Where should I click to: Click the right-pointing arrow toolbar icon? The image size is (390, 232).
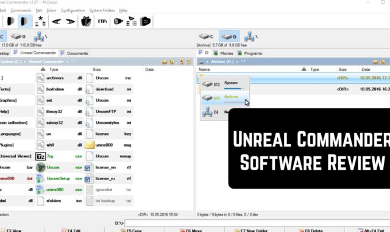click(x=71, y=22)
